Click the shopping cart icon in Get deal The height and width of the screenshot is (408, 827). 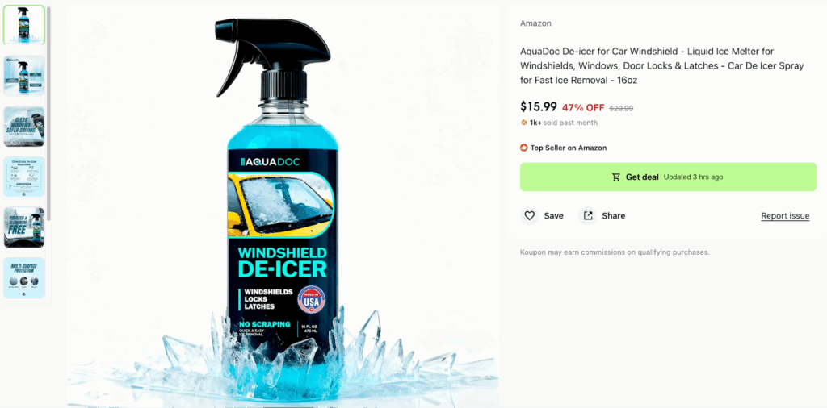click(616, 177)
